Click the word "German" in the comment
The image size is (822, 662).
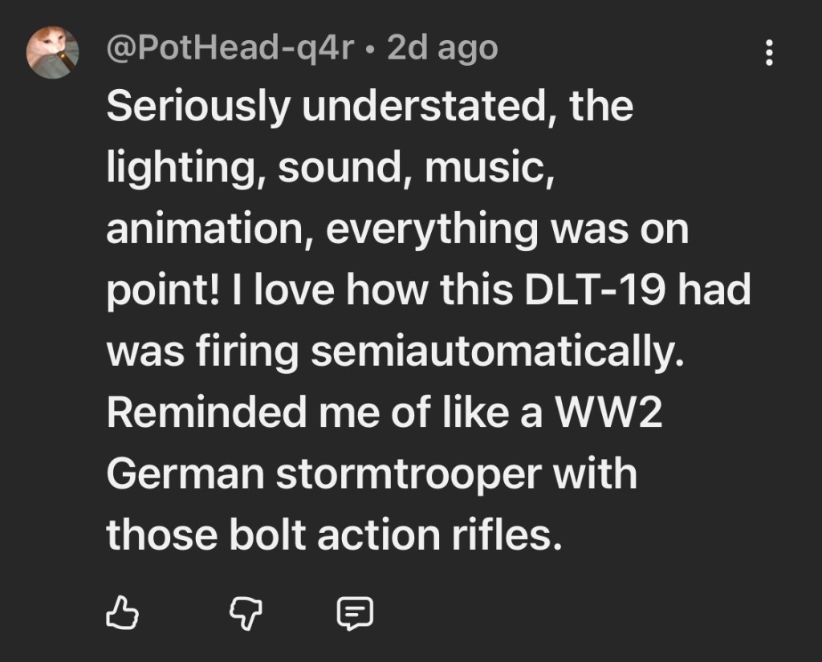click(185, 473)
